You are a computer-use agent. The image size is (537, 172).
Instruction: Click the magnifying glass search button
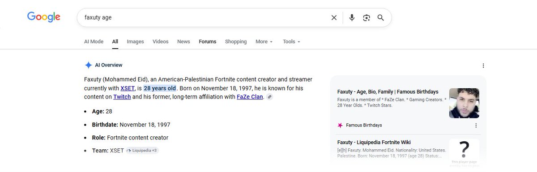click(x=381, y=18)
